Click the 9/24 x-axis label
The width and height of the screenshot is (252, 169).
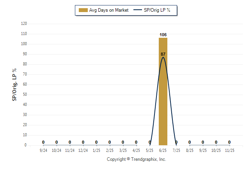pyautogui.click(x=43, y=150)
